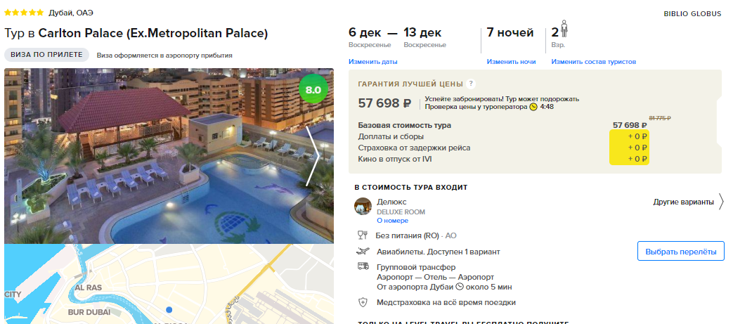Click the airplane flight tickets icon
733x324 pixels.
click(363, 252)
